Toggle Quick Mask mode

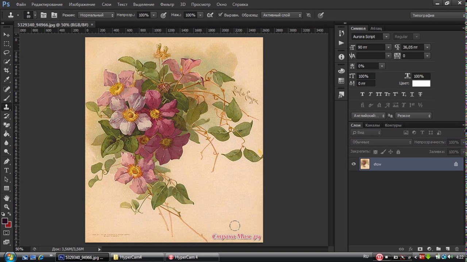[7, 233]
